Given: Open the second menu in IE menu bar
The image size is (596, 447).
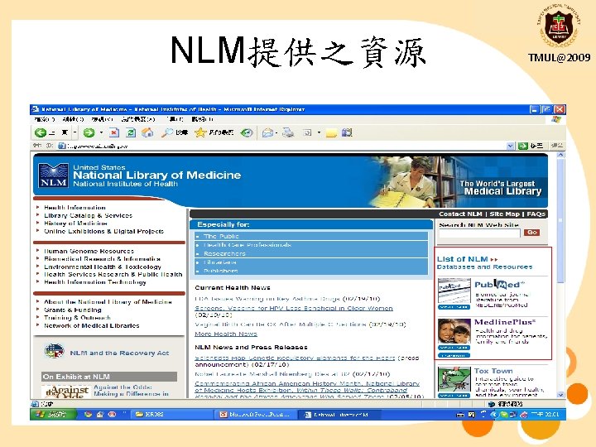Looking at the screenshot, I should [x=73, y=119].
